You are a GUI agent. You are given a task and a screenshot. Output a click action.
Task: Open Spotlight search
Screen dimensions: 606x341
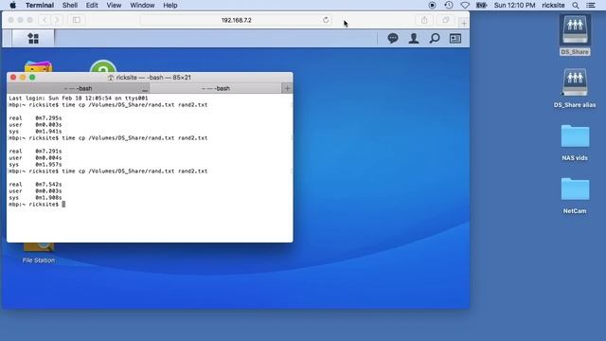pyautogui.click(x=576, y=5)
